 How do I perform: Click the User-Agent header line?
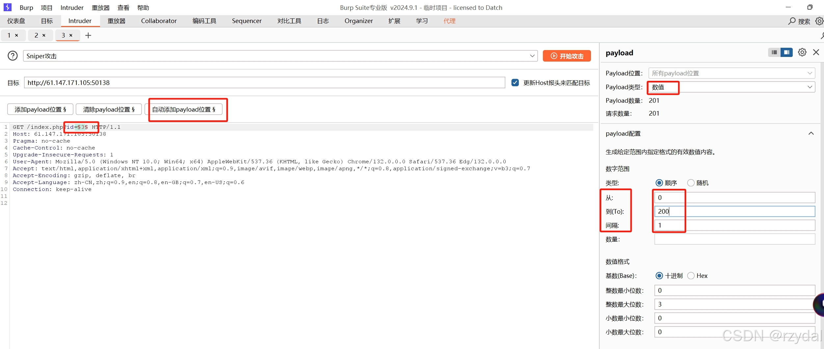(259, 162)
